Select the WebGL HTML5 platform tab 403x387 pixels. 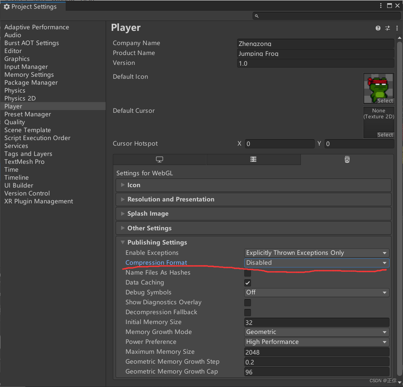pos(347,159)
